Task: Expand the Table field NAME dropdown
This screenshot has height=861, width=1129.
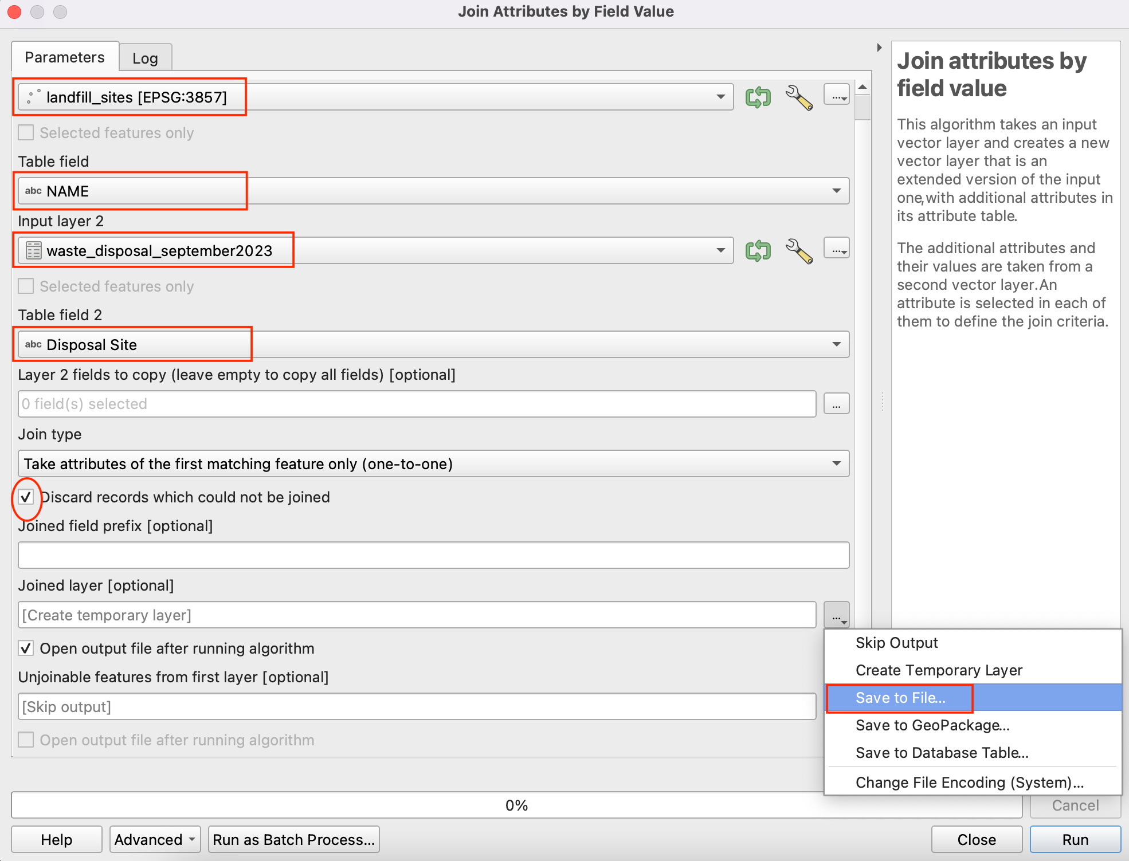Action: tap(836, 191)
